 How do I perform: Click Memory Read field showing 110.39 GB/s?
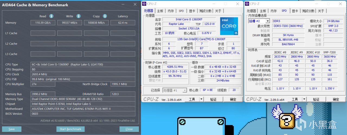(x=43, y=23)
